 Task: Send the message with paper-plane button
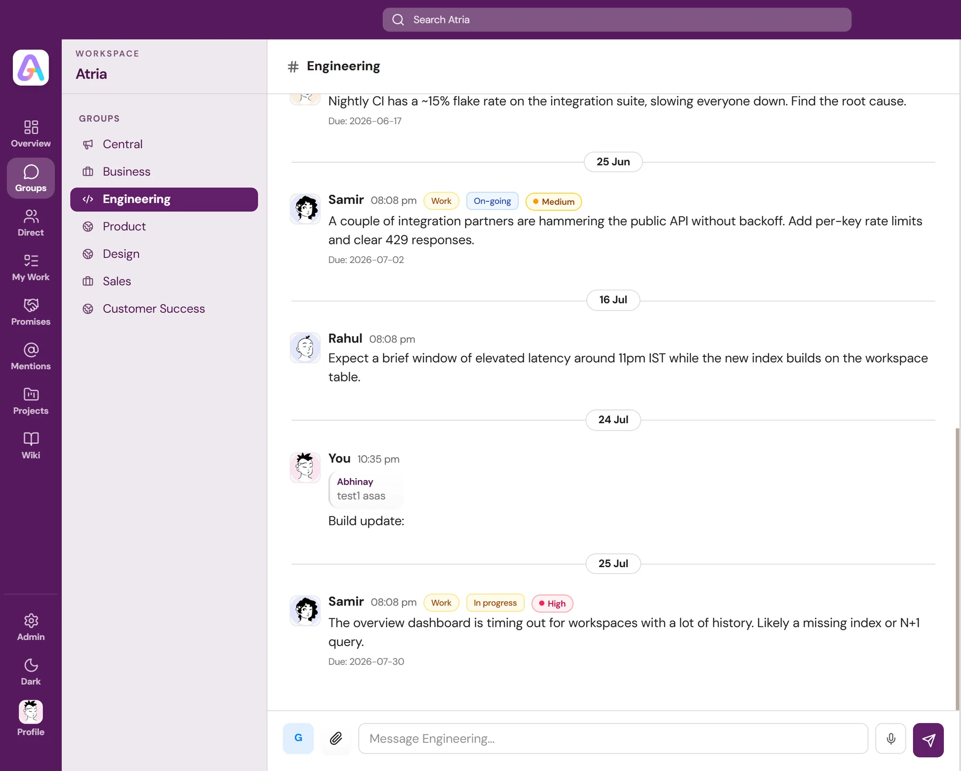pyautogui.click(x=928, y=740)
